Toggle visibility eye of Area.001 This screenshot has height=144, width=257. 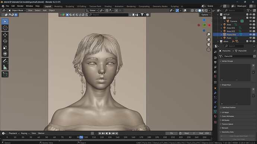[250, 28]
